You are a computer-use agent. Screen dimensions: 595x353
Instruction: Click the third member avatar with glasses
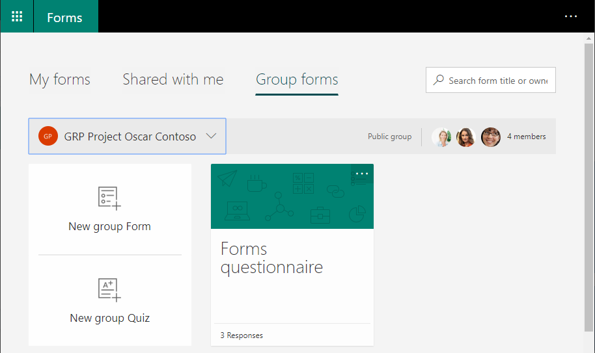coord(491,137)
